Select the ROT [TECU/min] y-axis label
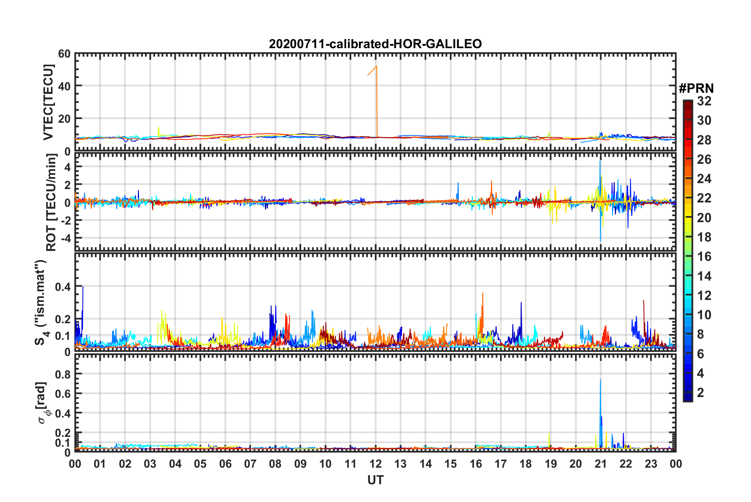Image resolution: width=751 pixels, height=502 pixels. 51,202
